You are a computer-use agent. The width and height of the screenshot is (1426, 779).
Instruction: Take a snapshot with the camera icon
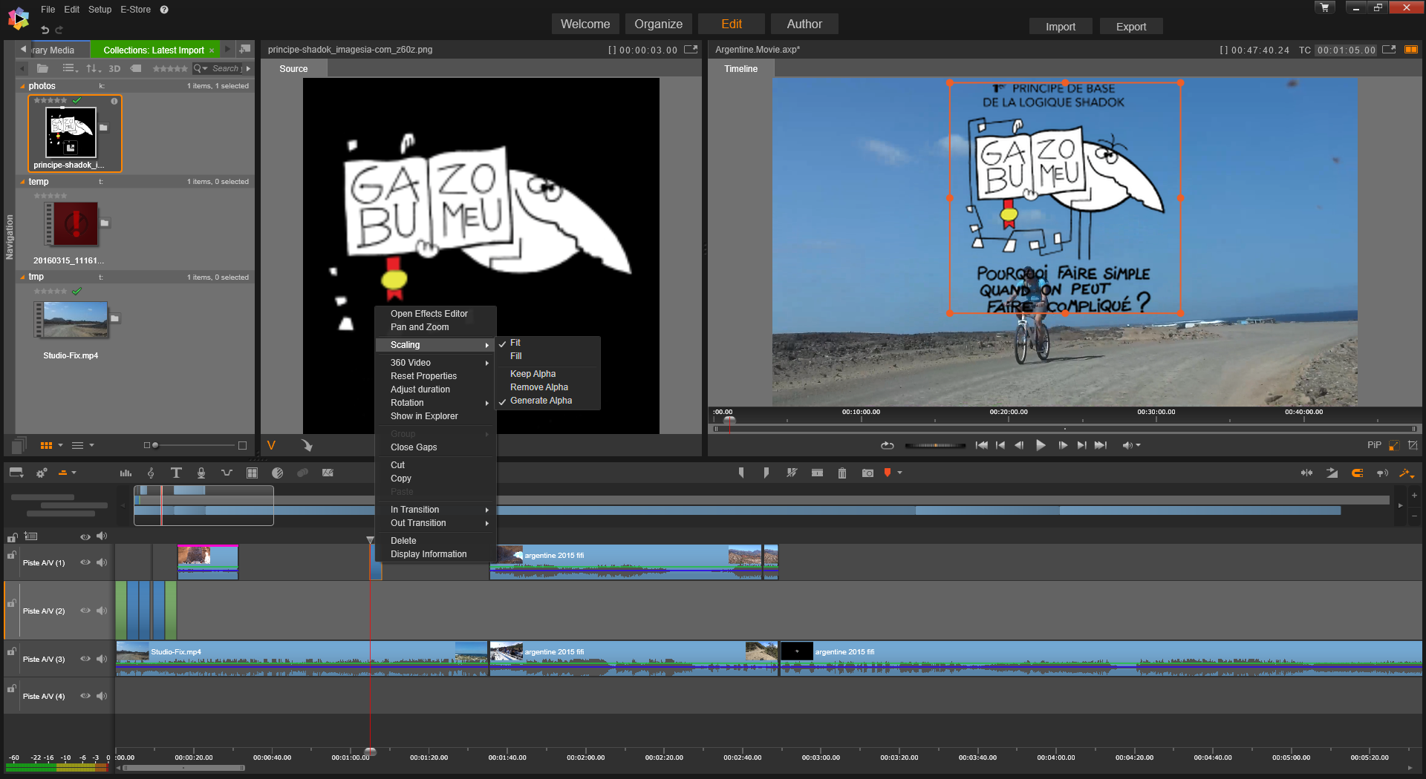(x=867, y=473)
